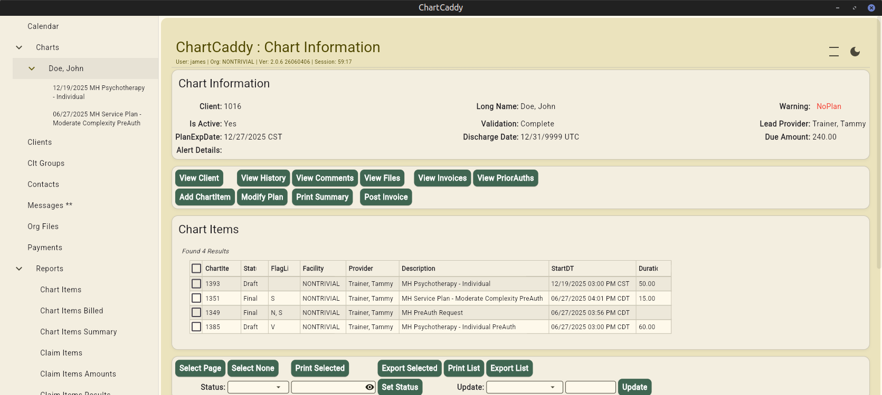Open Messages ** in the sidebar
The height and width of the screenshot is (395, 882).
click(50, 205)
